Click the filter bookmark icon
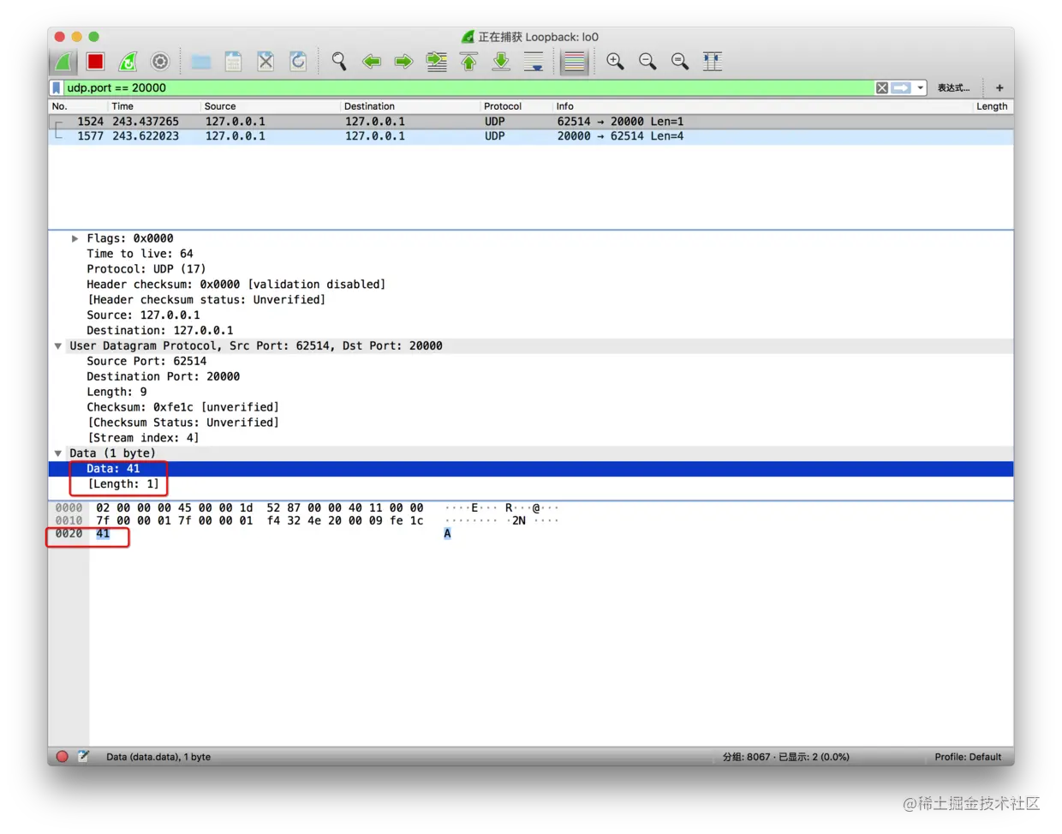 click(x=57, y=87)
